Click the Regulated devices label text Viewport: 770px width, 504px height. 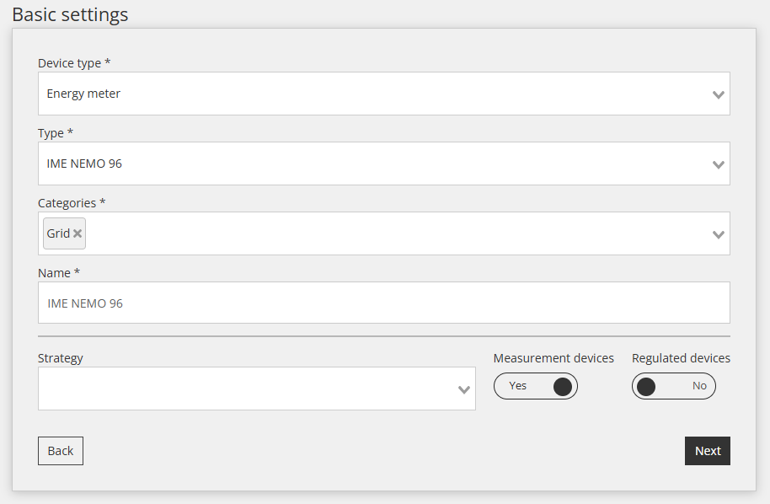click(681, 358)
